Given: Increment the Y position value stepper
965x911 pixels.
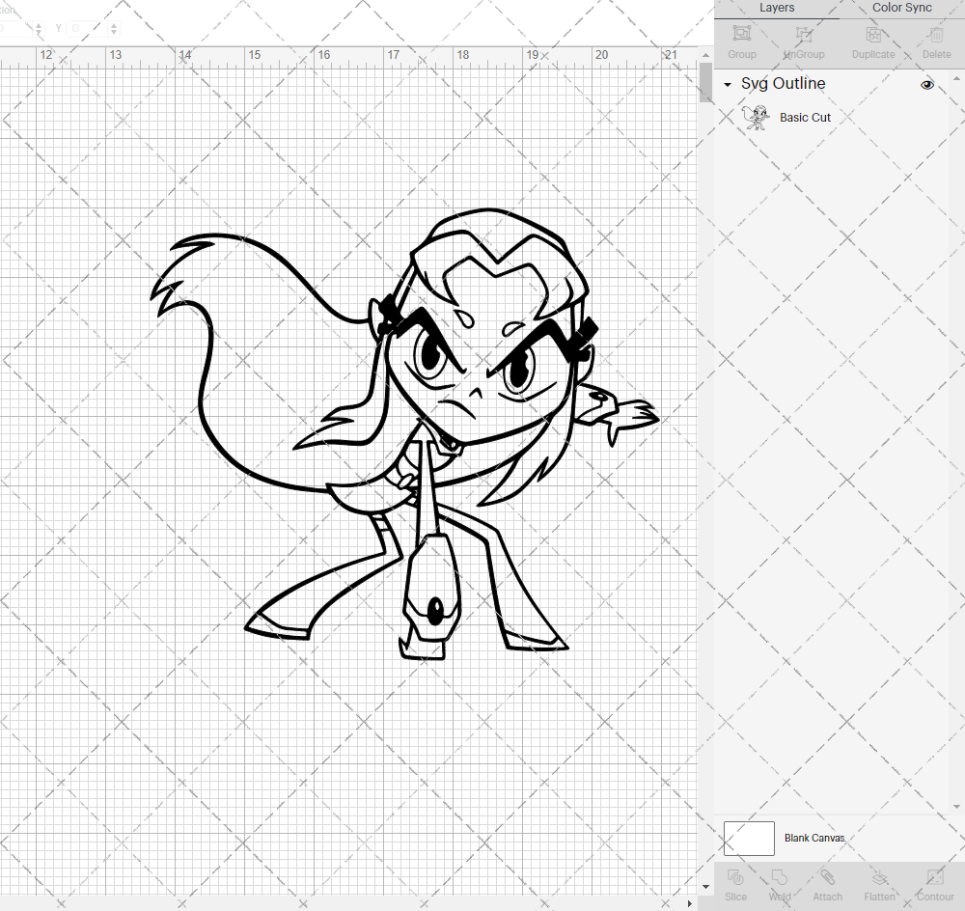Looking at the screenshot, I should (114, 23).
